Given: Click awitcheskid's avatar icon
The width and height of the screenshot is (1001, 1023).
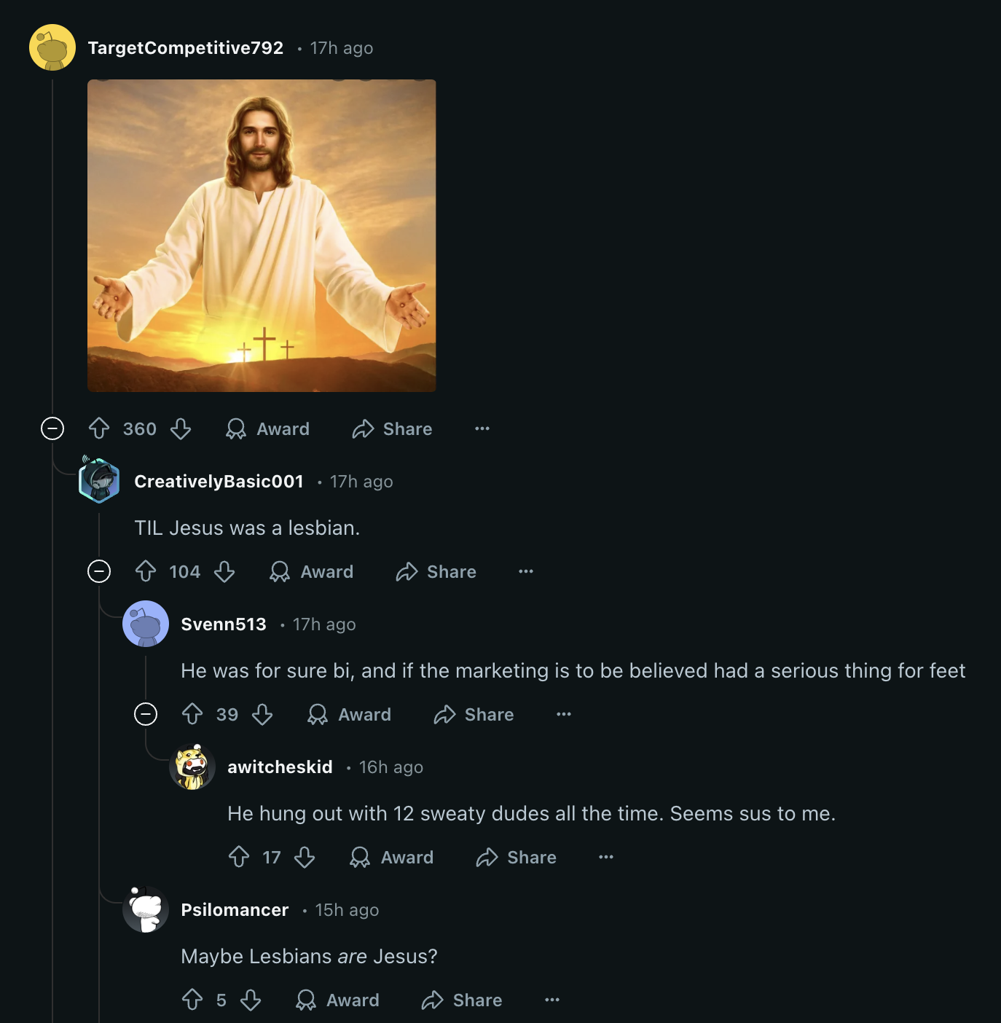Looking at the screenshot, I should tap(192, 767).
